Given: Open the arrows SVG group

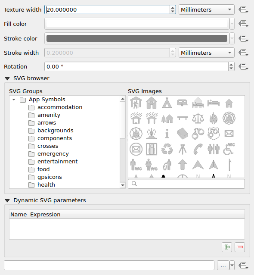Looking at the screenshot, I should coord(46,122).
